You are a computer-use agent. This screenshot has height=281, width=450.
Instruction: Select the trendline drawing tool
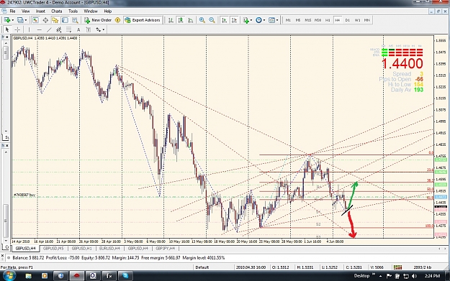click(49, 29)
